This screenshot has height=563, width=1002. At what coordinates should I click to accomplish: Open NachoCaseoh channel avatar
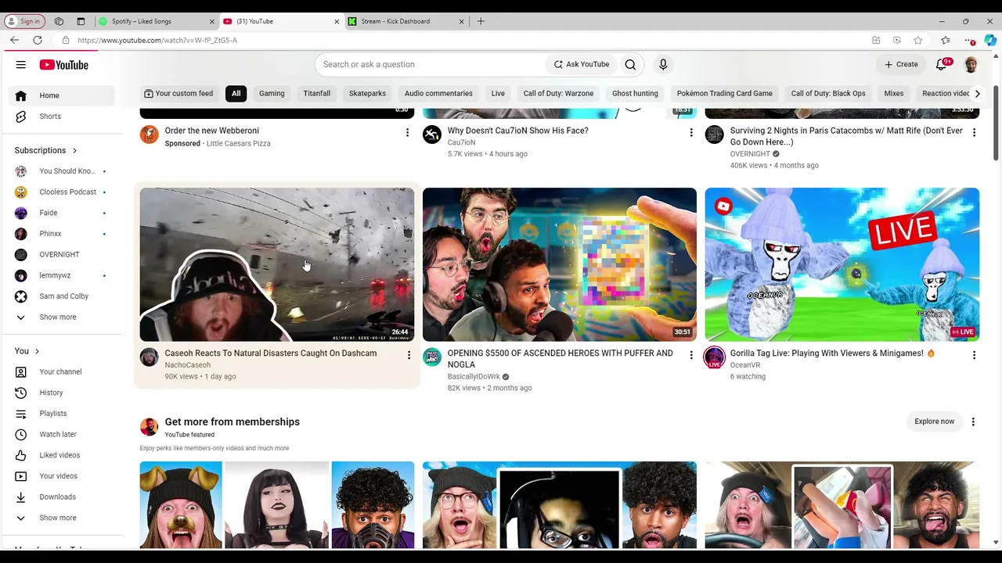click(149, 357)
